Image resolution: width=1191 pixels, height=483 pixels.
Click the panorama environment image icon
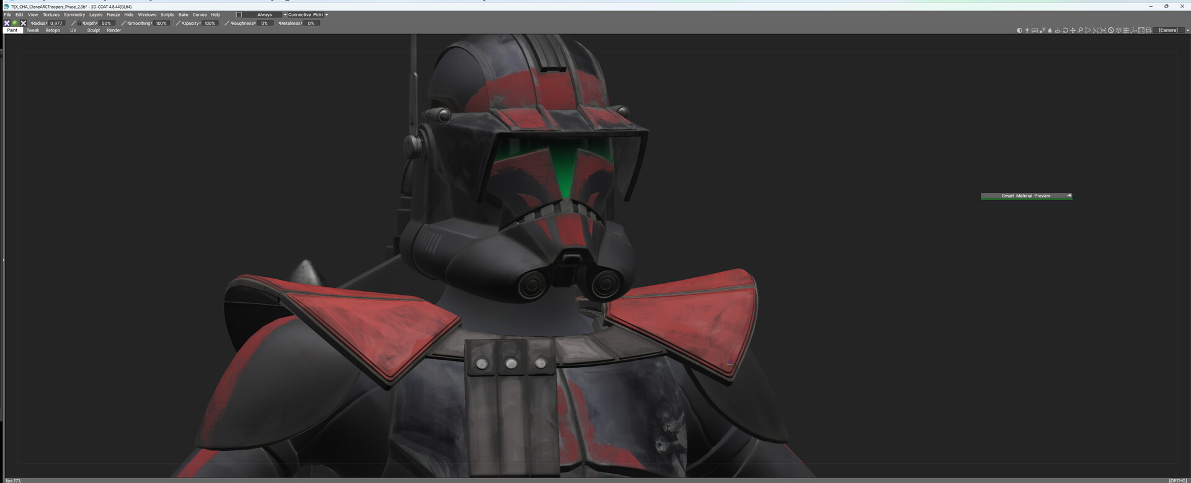(1035, 30)
